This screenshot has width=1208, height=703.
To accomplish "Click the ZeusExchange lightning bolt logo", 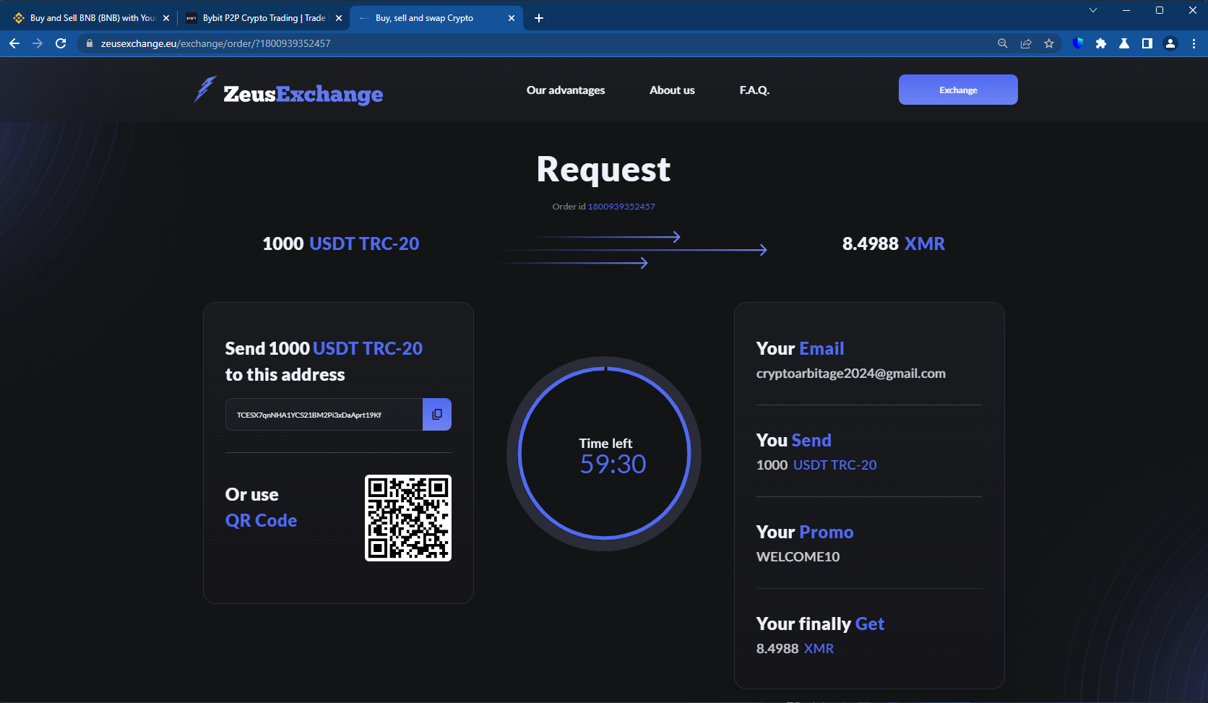I will [x=203, y=90].
